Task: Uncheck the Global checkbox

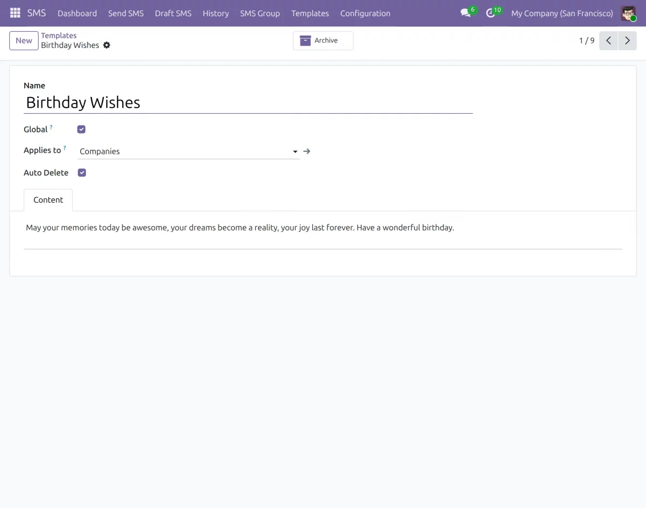Action: 81,129
